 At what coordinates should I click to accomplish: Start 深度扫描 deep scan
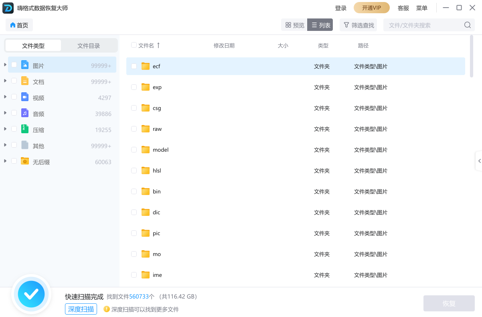81,309
